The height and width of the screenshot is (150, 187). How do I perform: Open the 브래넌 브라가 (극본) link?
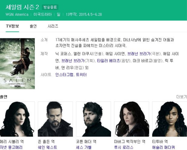(139, 54)
